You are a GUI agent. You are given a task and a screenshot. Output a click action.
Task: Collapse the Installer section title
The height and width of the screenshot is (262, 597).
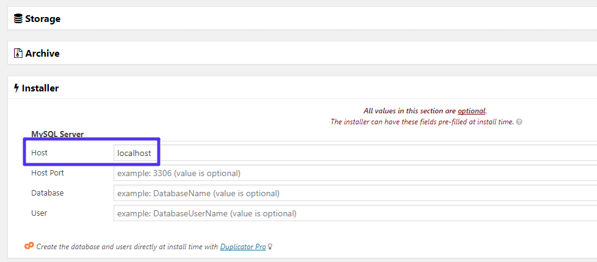point(40,88)
